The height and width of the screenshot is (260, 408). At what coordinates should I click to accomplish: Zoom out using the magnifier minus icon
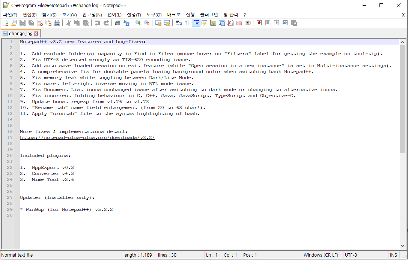click(x=147, y=23)
